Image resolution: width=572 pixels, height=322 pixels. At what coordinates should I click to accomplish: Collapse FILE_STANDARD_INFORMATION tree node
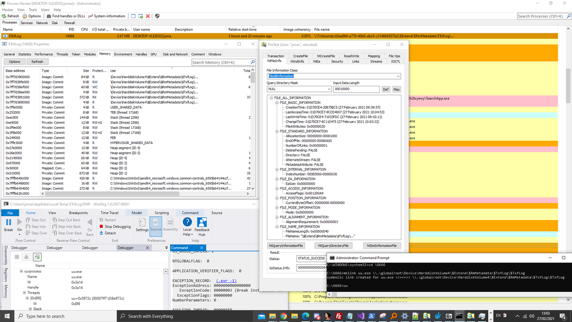coord(277,131)
